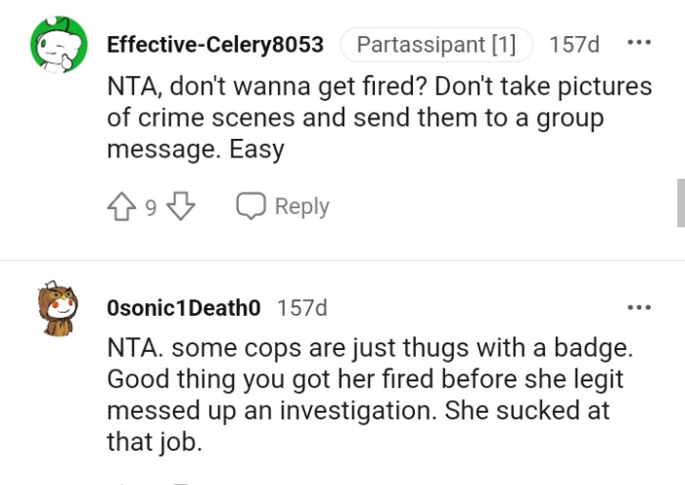Select the comment text about crime scenes
Image resolution: width=685 pixels, height=485 pixels.
click(379, 118)
